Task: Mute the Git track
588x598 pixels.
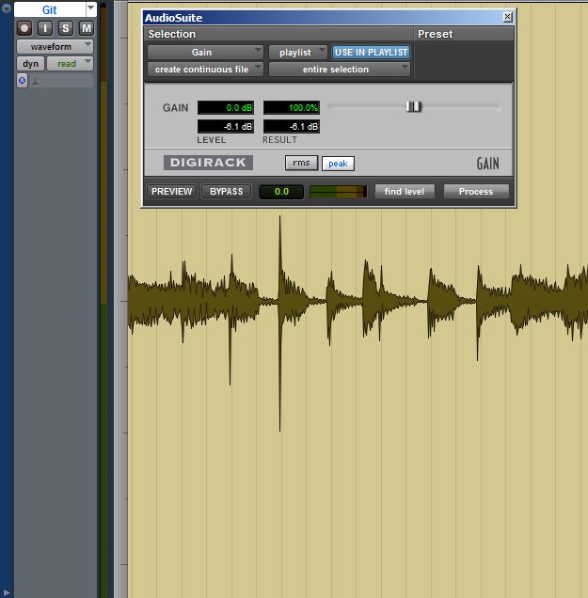Action: [87, 28]
